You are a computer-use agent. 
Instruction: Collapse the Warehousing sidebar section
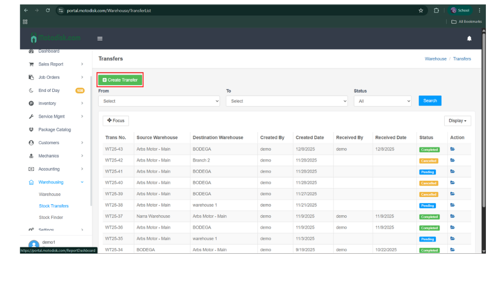(x=51, y=182)
